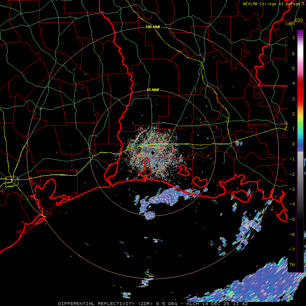Select the 0 tick label on color scale
Screen dimensions: 306x306
tap(293, 144)
